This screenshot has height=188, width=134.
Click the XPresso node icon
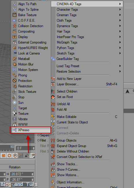[14, 130]
